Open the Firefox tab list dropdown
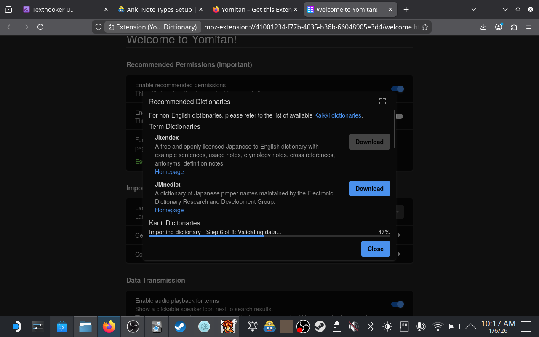This screenshot has height=337, width=539. [x=473, y=9]
